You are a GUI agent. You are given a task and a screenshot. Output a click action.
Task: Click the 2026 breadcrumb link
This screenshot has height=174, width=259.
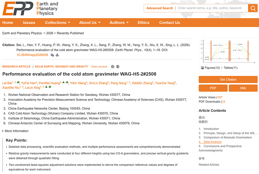click(x=50, y=33)
